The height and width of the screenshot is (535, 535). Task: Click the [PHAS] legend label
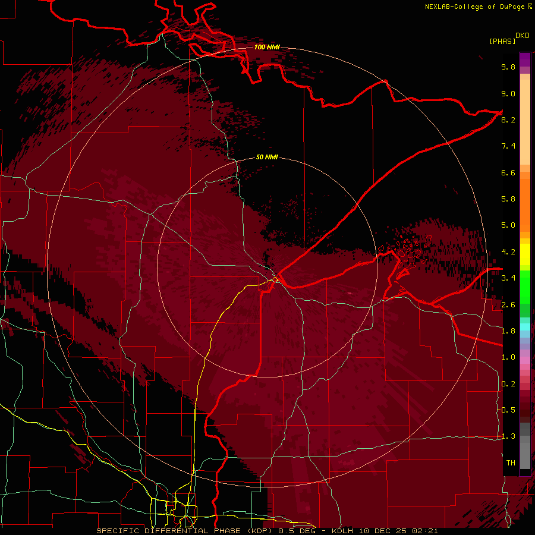pos(502,41)
